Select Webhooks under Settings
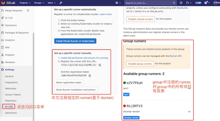The image size is (220, 121). point(11,89)
